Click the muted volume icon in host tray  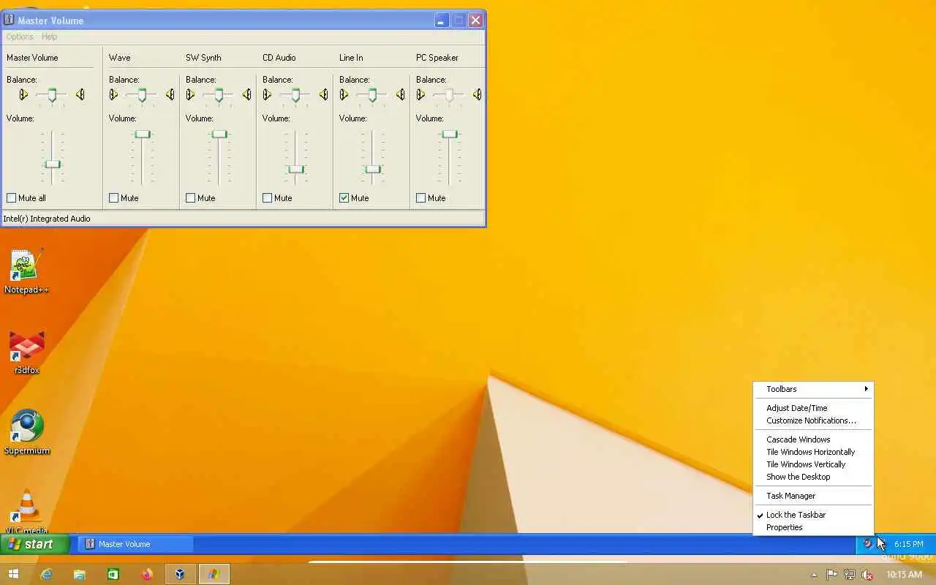pyautogui.click(x=867, y=575)
